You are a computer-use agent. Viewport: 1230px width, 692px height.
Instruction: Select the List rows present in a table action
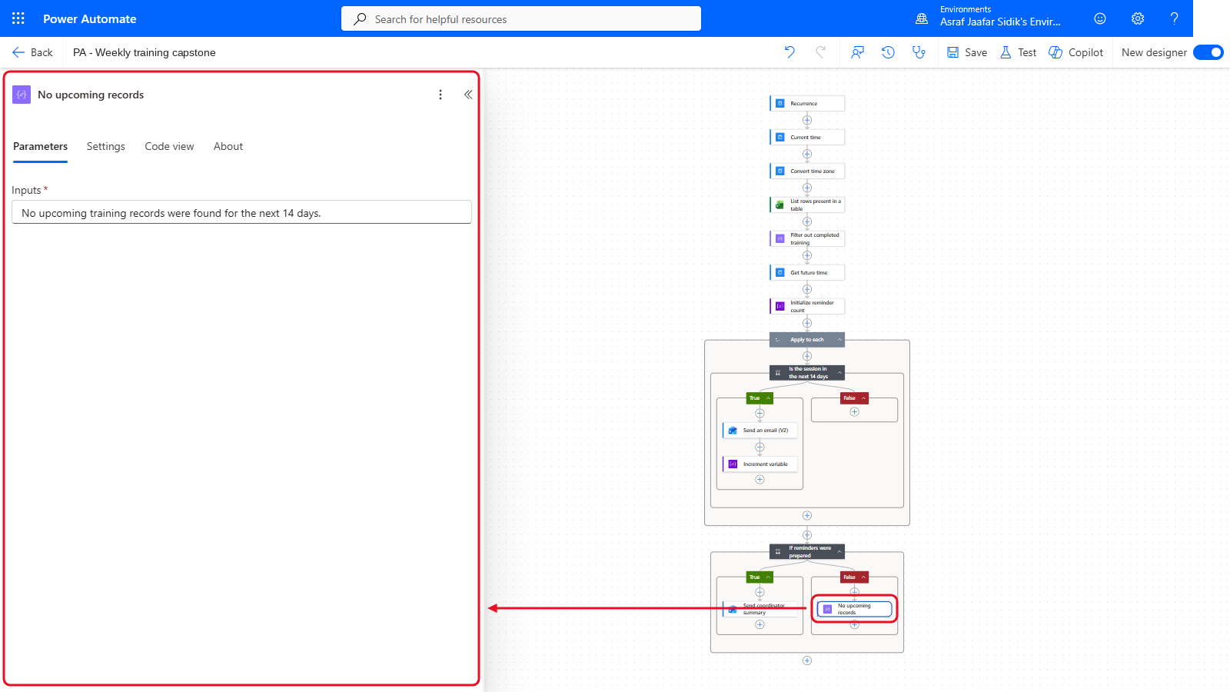pyautogui.click(x=807, y=205)
